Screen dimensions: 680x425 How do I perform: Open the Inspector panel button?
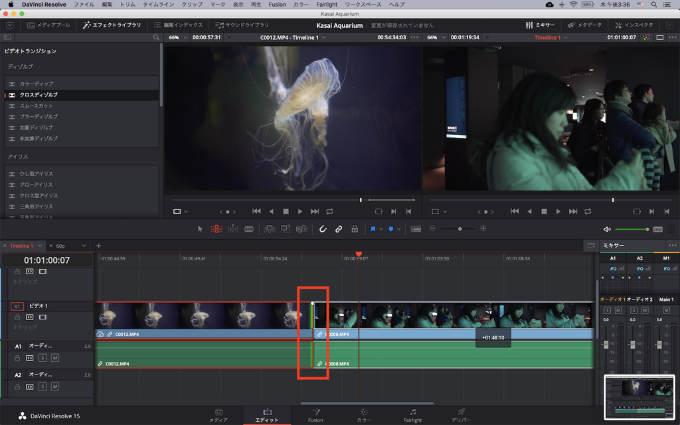(634, 25)
